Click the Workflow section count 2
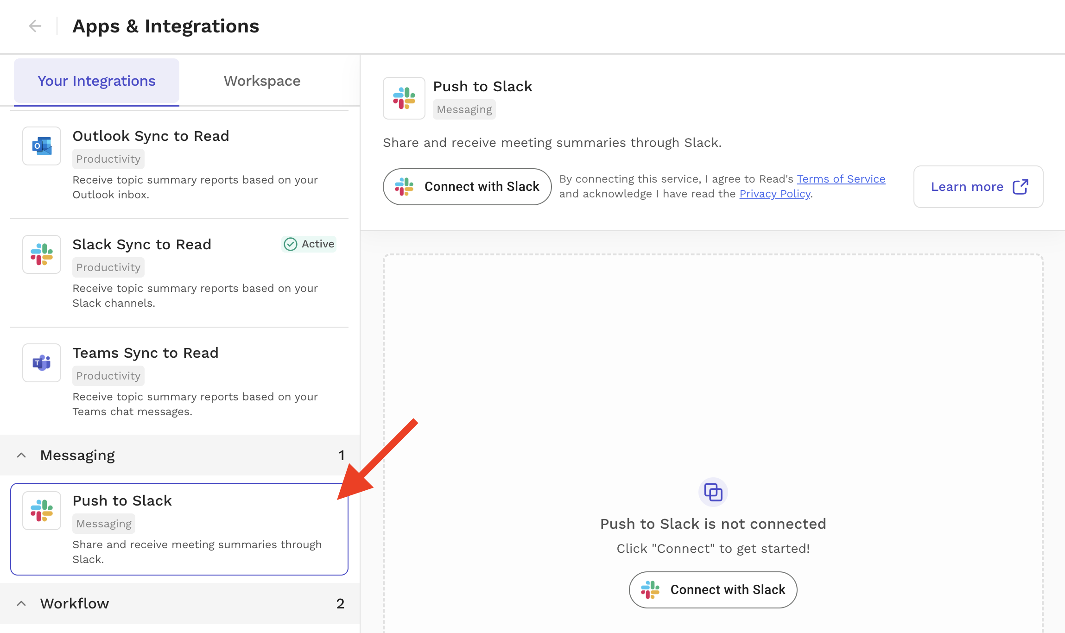The image size is (1065, 633). click(x=341, y=604)
